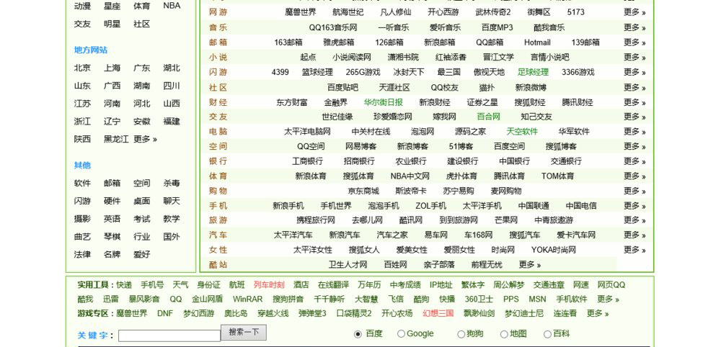Viewport: 721px width, 347px height.
Task: Open the 网游 category label
Action: (218, 12)
